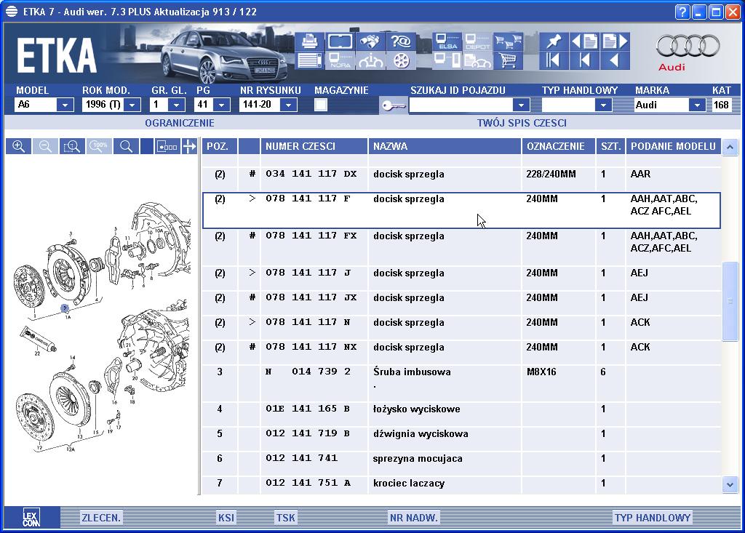745x533 pixels.
Task: Click the ?@ help icon
Action: [x=401, y=41]
